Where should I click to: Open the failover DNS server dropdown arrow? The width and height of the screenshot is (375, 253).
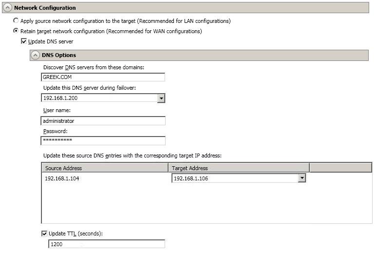coord(161,98)
